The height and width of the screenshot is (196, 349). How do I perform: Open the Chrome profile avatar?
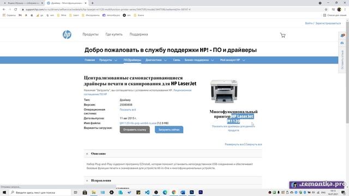click(x=339, y=9)
